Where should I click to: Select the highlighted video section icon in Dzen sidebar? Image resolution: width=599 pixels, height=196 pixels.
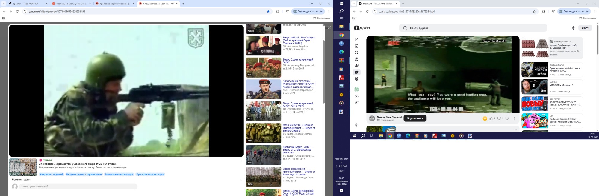pos(356,72)
